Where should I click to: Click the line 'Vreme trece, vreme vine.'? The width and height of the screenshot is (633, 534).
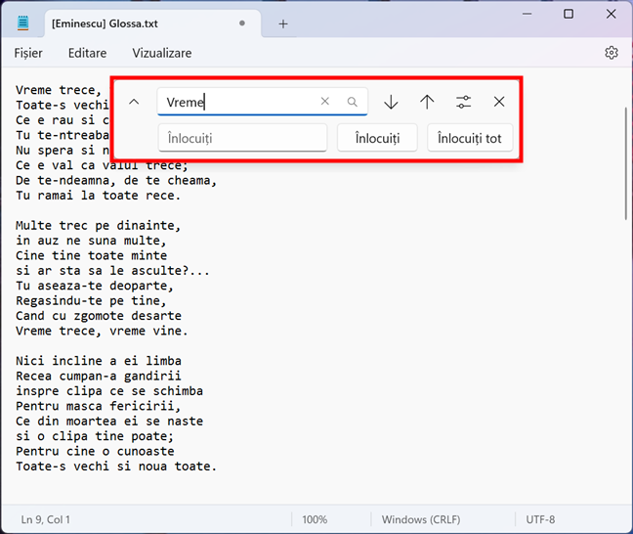pyautogui.click(x=102, y=331)
